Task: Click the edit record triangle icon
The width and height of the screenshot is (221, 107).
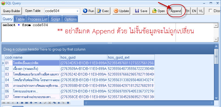Action: tap(41, 103)
